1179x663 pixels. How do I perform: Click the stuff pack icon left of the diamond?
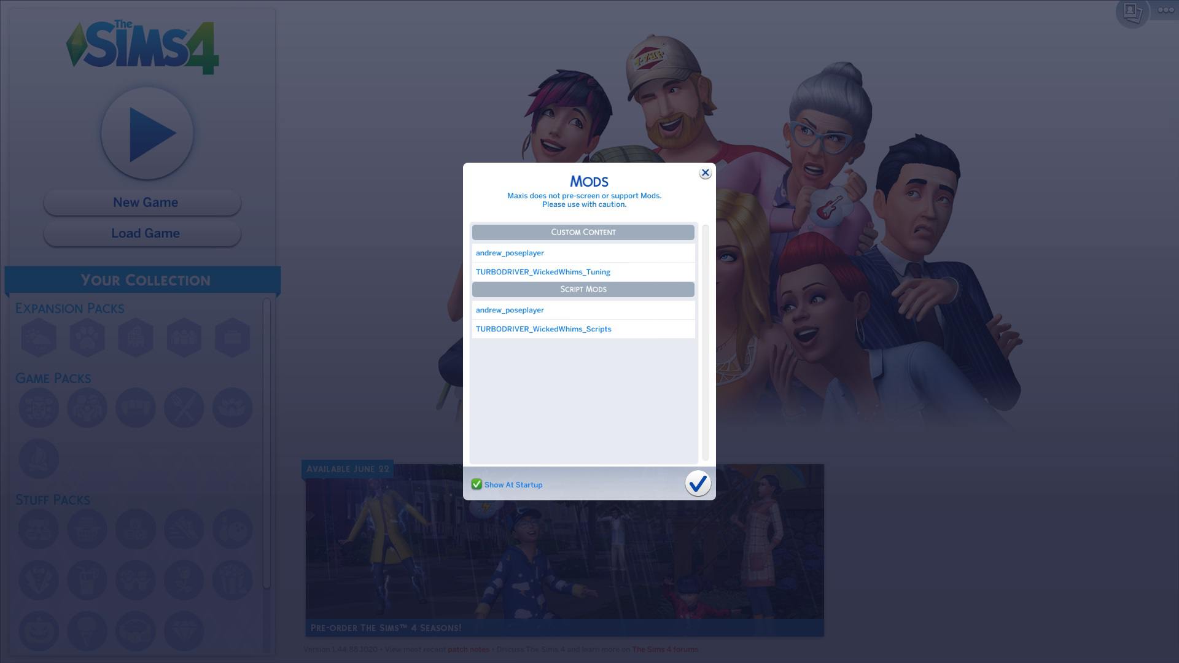[136, 631]
